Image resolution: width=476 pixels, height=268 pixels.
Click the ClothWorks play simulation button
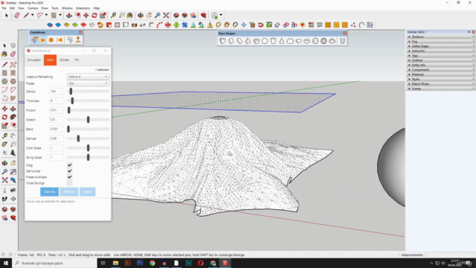pos(43,40)
